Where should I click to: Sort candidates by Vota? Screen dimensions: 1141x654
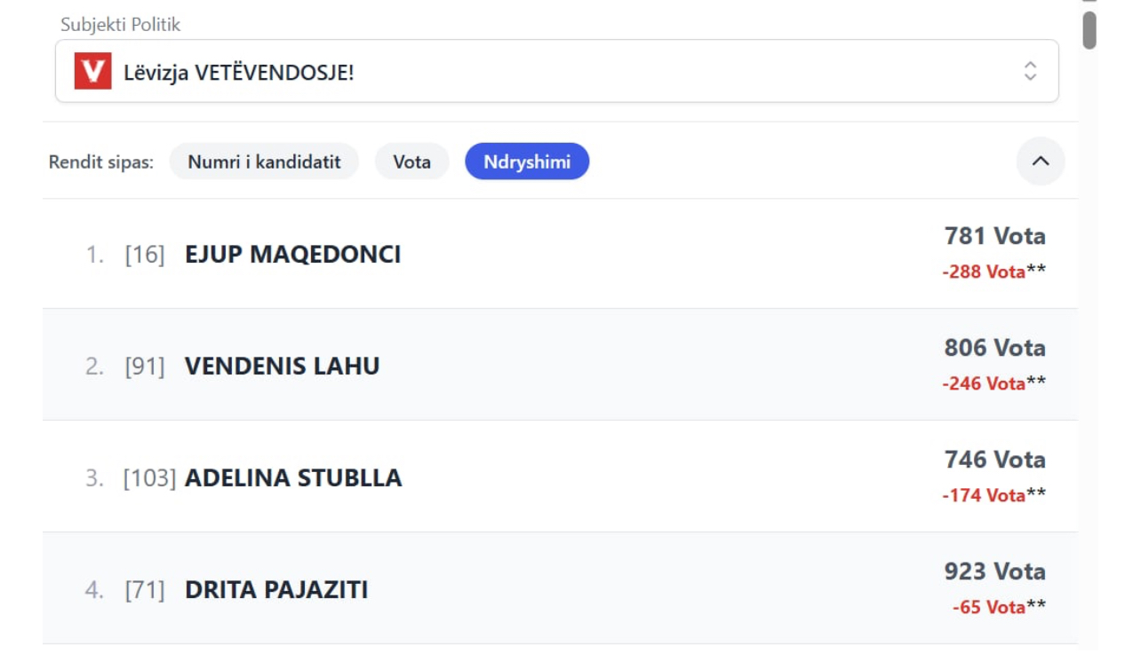411,162
